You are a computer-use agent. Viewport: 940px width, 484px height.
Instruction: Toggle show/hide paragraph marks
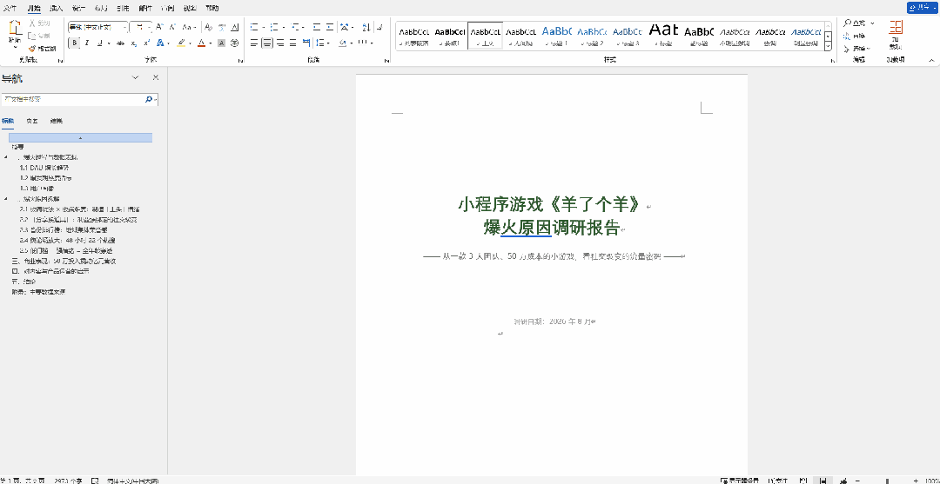tap(379, 27)
